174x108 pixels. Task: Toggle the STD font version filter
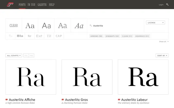26,55
